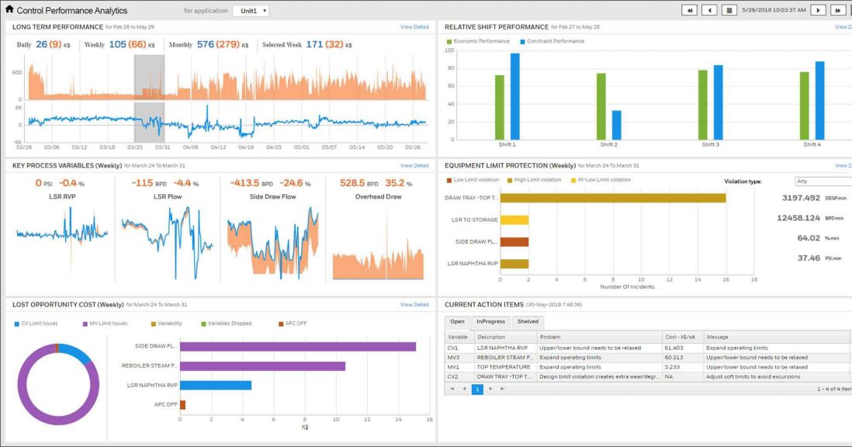This screenshot has width=852, height=447.
Task: Open View Detail for LOST OPPORTUNITY COST
Action: click(416, 303)
